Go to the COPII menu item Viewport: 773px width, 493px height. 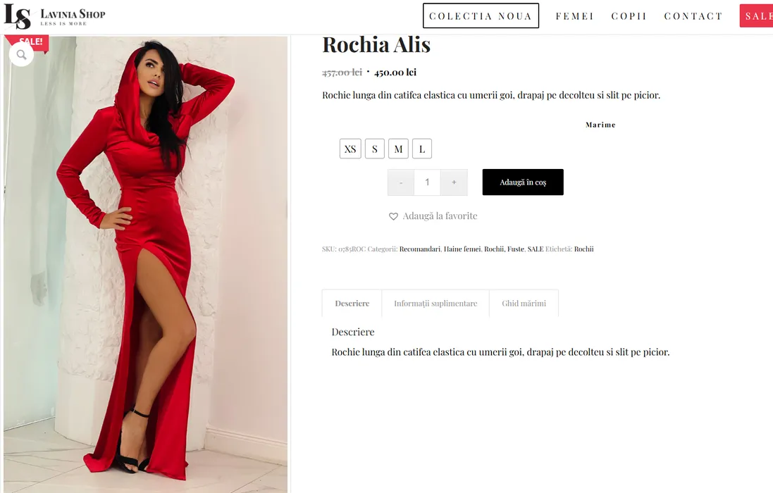coord(629,16)
